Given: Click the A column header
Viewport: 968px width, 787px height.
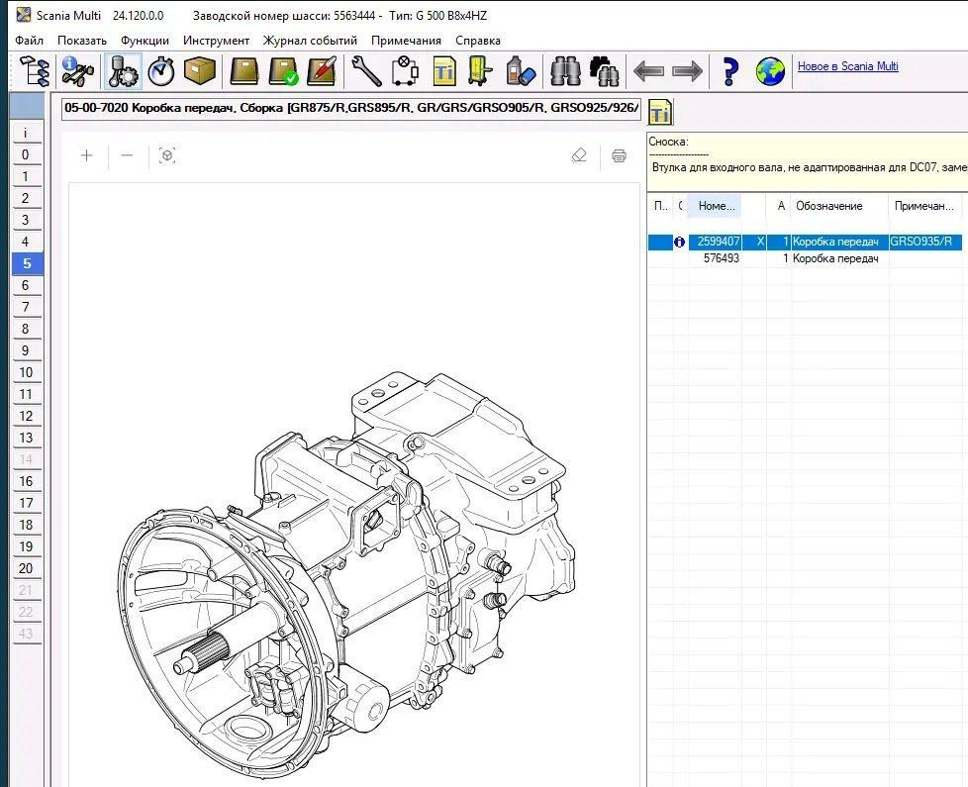Looking at the screenshot, I should [x=779, y=206].
